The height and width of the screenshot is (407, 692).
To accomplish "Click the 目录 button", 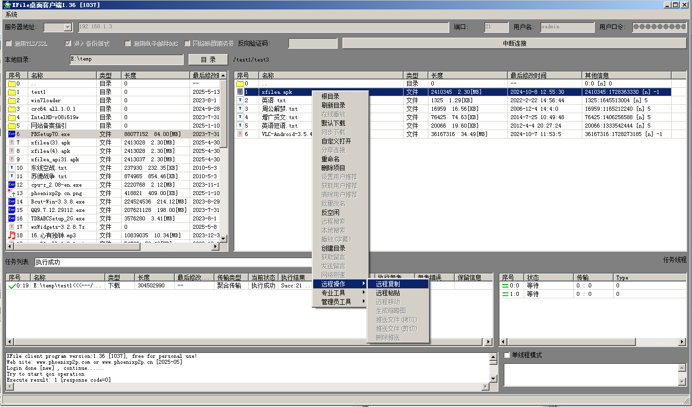I will pos(208,60).
